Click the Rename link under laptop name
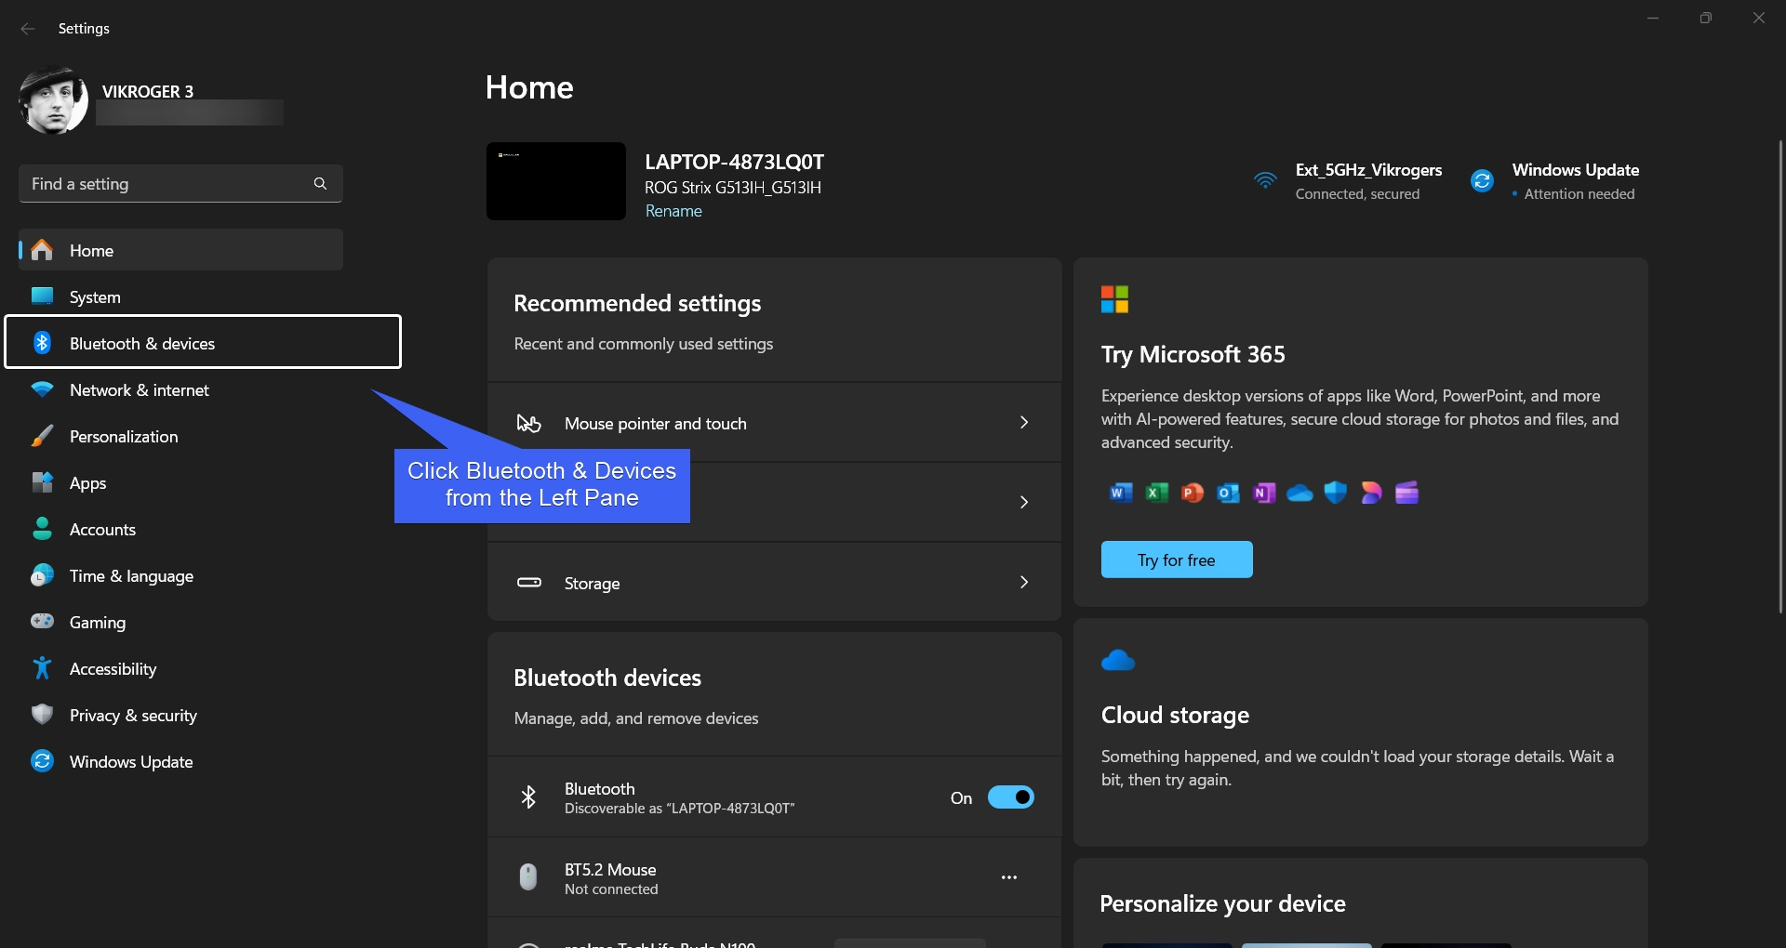Image resolution: width=1786 pixels, height=948 pixels. 673,211
